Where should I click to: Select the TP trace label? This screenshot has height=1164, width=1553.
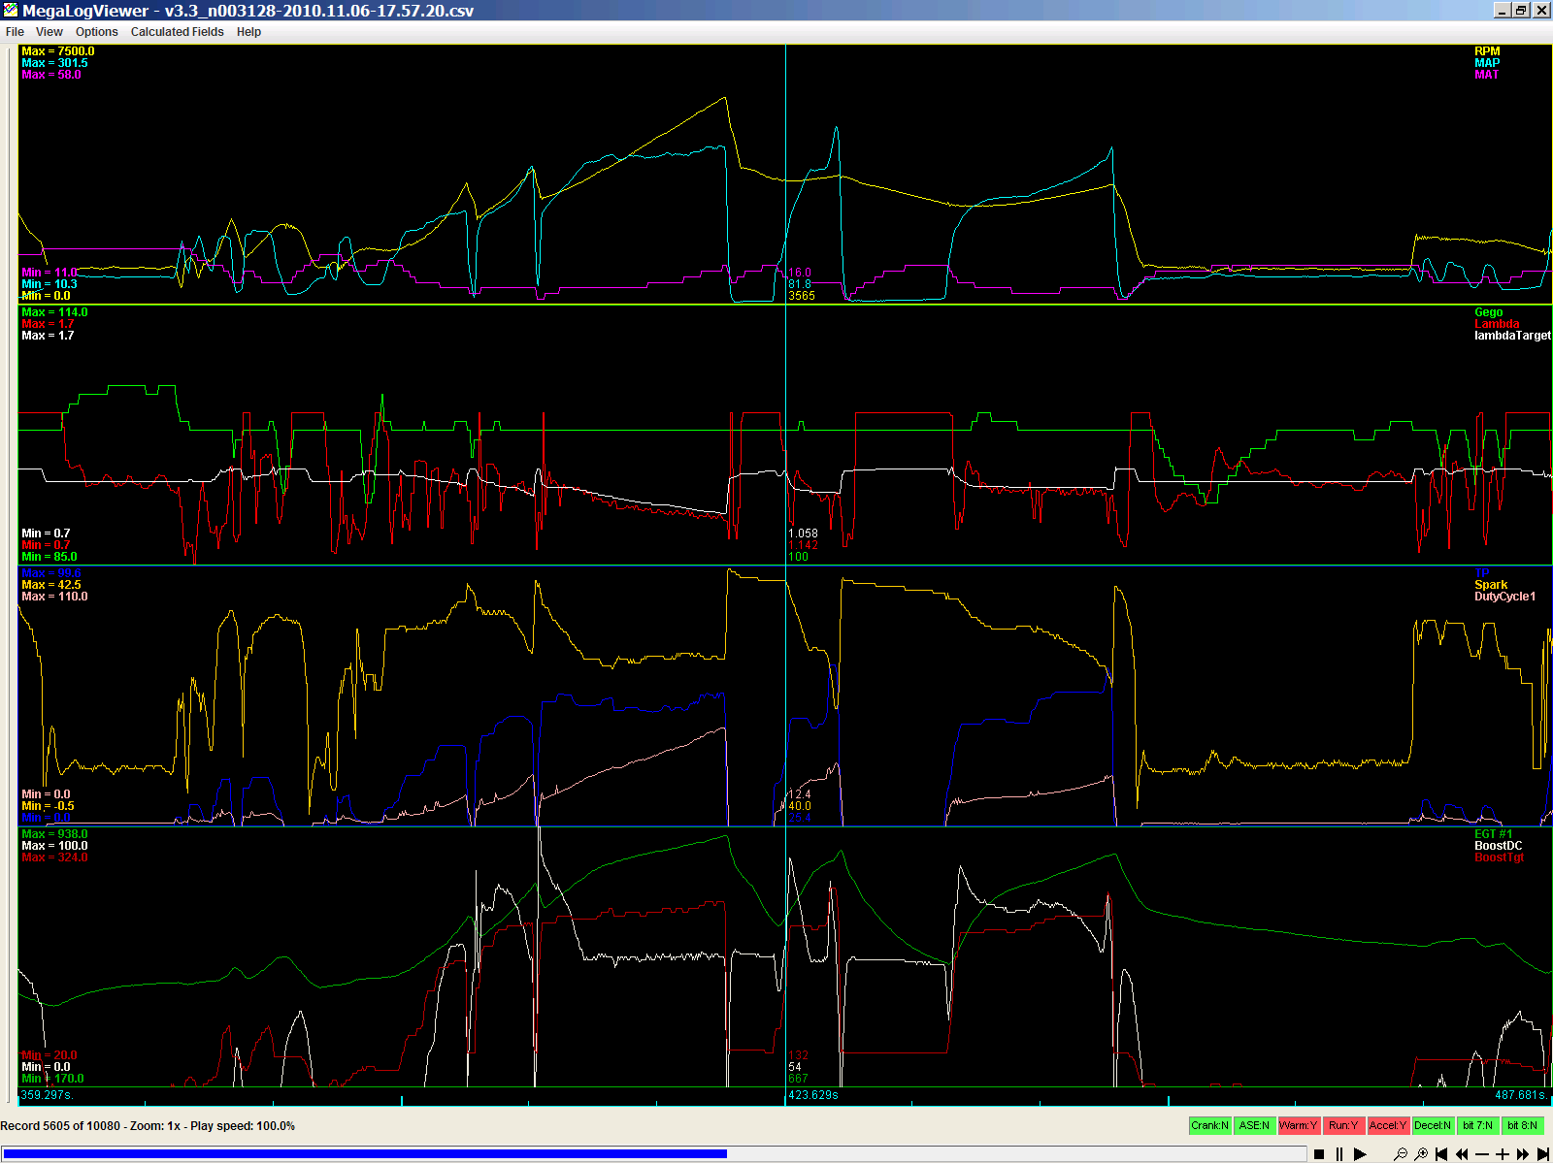(1482, 573)
